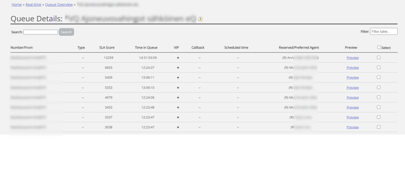
Task: Click into the Search text field
Action: pyautogui.click(x=40, y=32)
